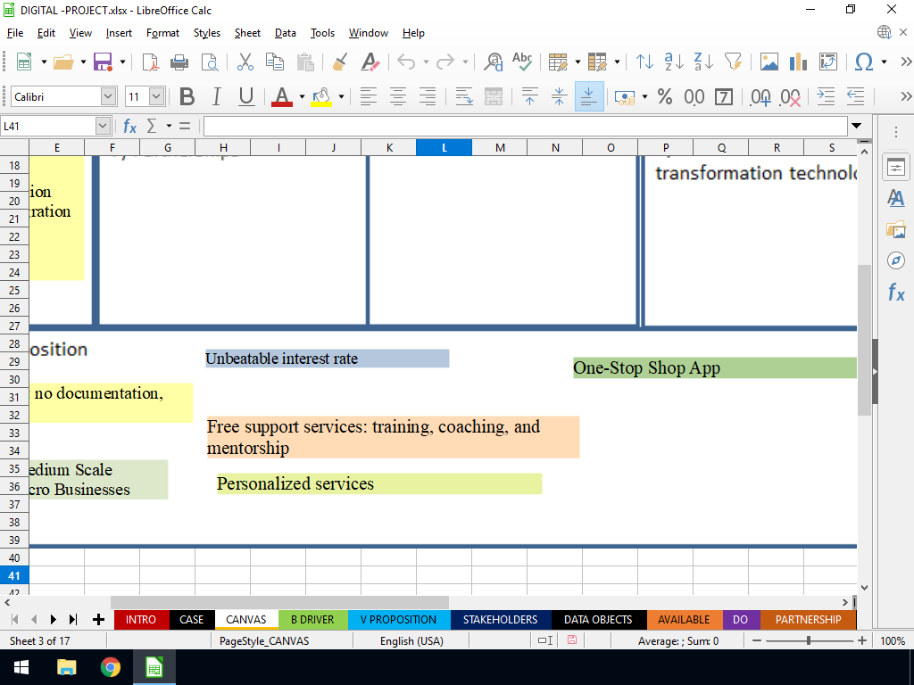The width and height of the screenshot is (914, 685).
Task: Open the Sheet menu
Action: pos(247,33)
